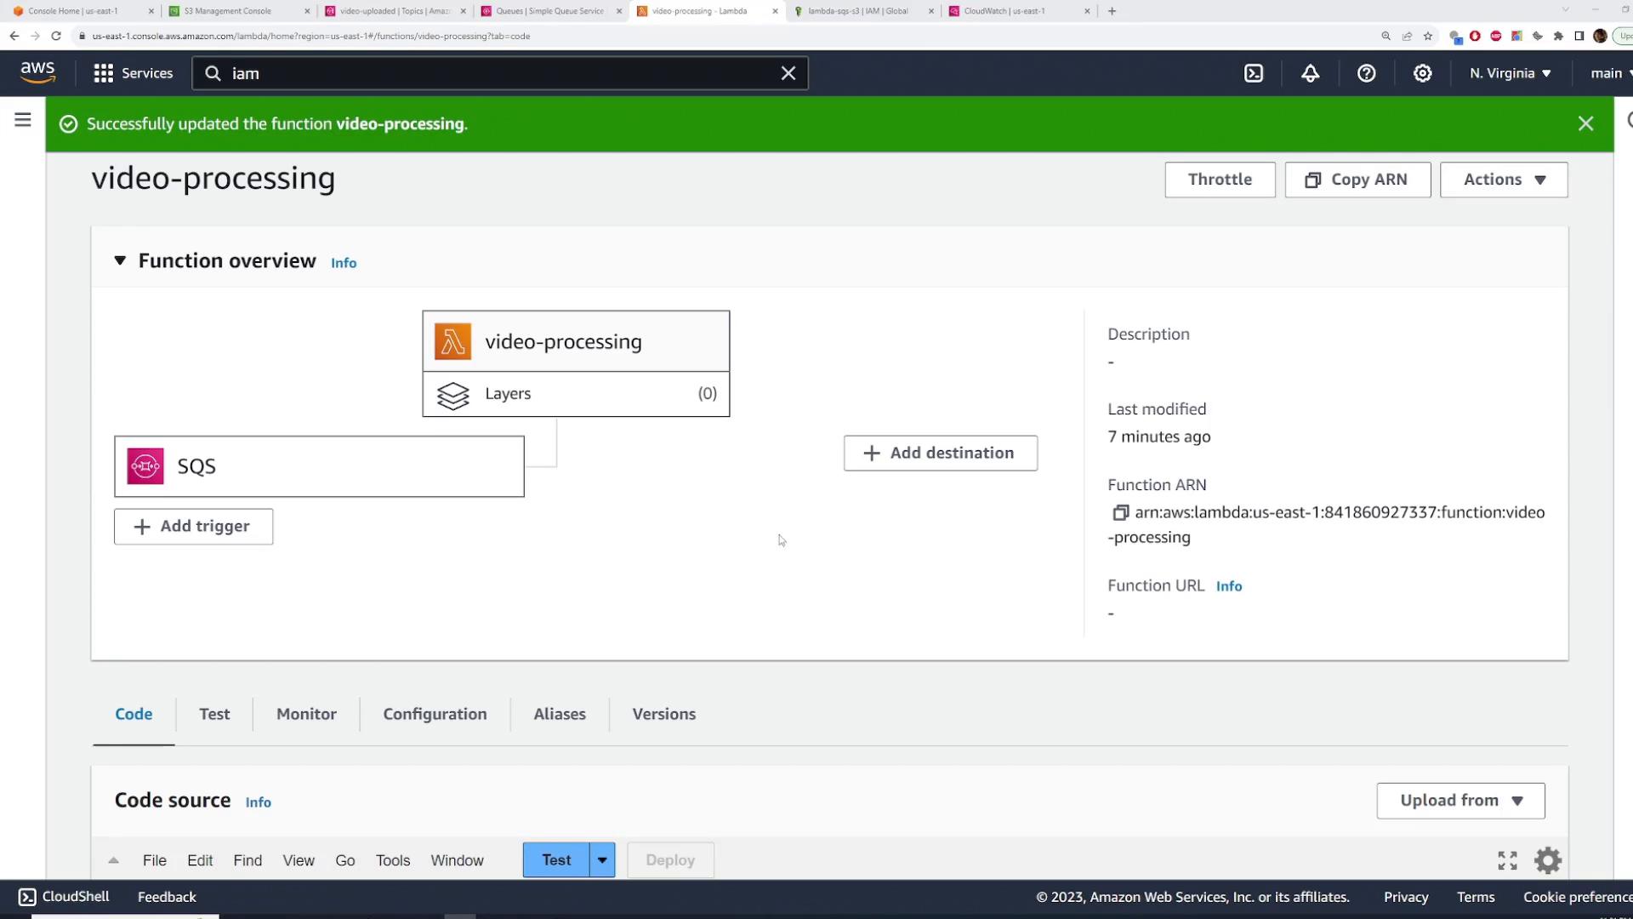Screen dimensions: 1633x919
Task: Click the browser reload icon
Action: click(x=56, y=36)
